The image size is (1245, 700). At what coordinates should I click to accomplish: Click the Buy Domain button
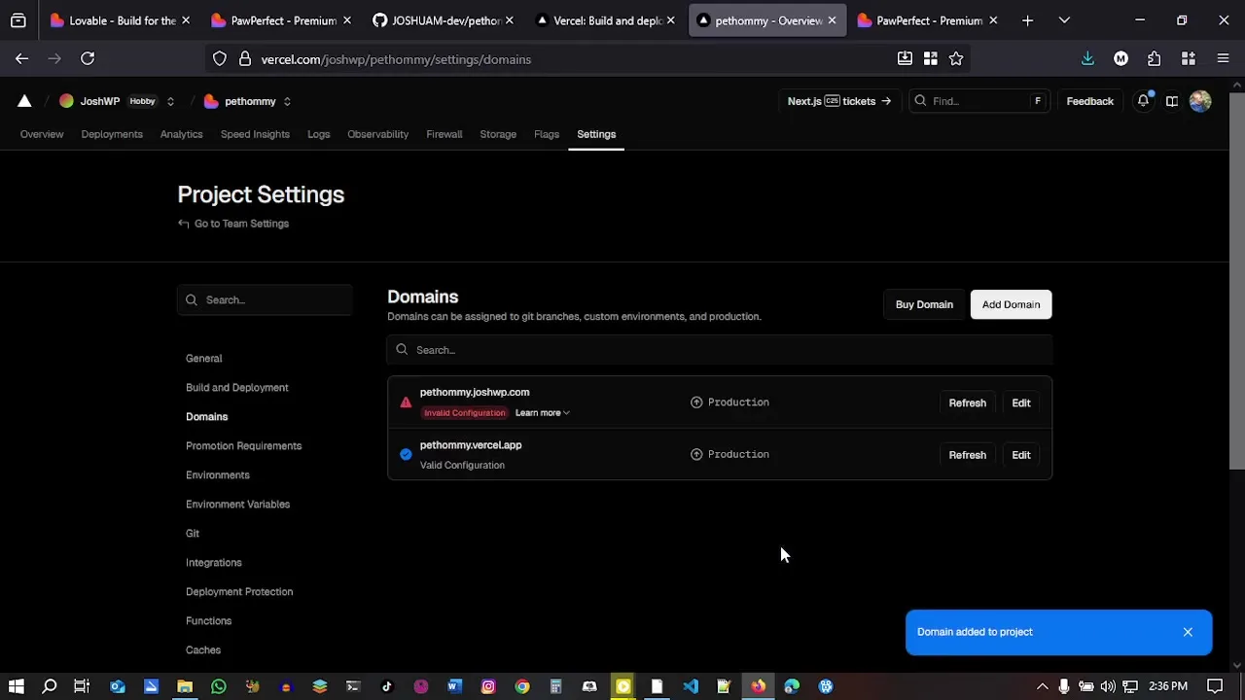tap(924, 304)
